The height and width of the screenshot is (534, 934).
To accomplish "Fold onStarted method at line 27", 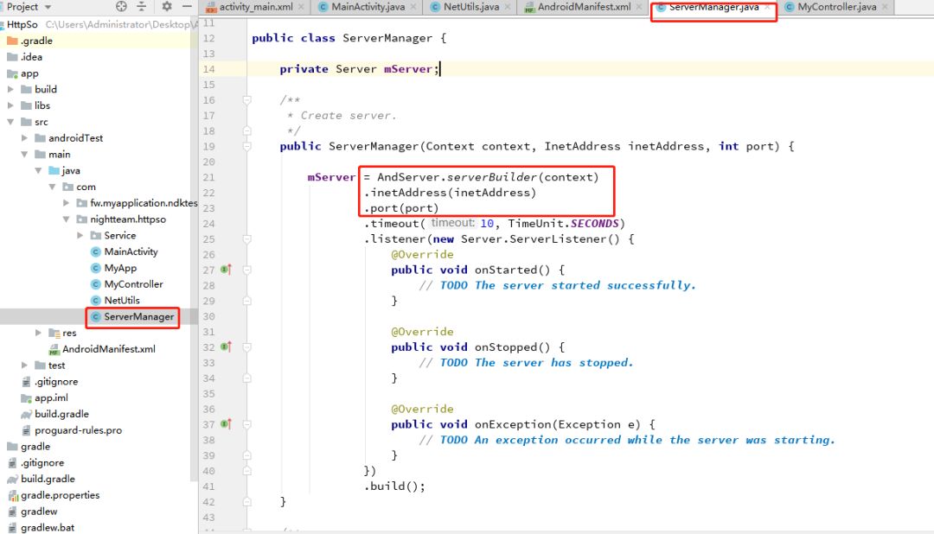I will click(x=246, y=270).
